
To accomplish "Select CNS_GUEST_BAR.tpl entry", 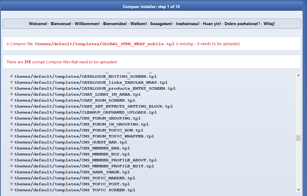I will point(71,142).
